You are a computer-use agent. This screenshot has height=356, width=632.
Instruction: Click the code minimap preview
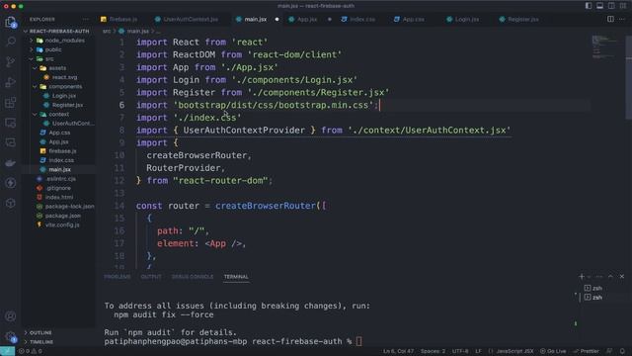click(604, 47)
